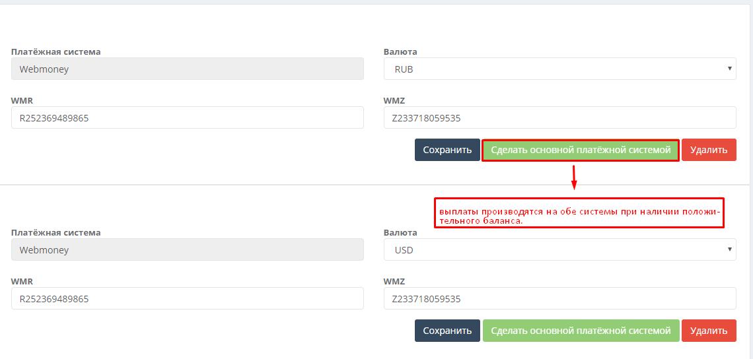Delete the RUB payment system with Удалить
The height and width of the screenshot is (359, 753).
point(708,150)
